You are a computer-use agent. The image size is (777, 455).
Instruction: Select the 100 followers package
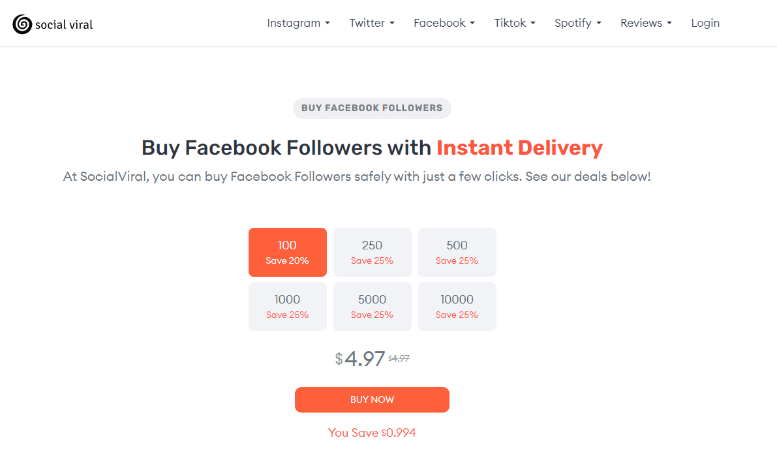point(287,252)
